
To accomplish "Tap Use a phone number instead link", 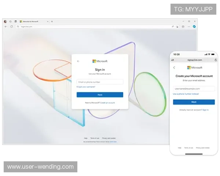I will 186,94.
